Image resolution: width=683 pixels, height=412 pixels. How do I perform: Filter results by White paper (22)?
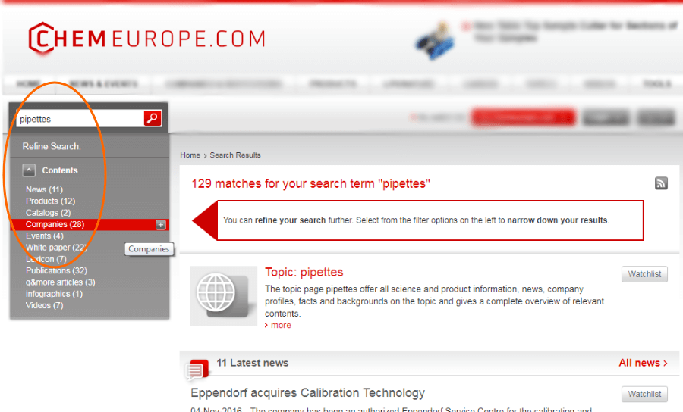pos(56,248)
